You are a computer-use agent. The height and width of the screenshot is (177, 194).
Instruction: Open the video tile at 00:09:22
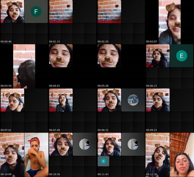[158, 100]
